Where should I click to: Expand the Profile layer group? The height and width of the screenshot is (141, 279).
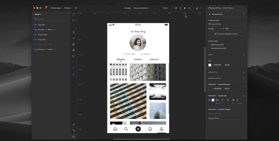click(x=33, y=30)
